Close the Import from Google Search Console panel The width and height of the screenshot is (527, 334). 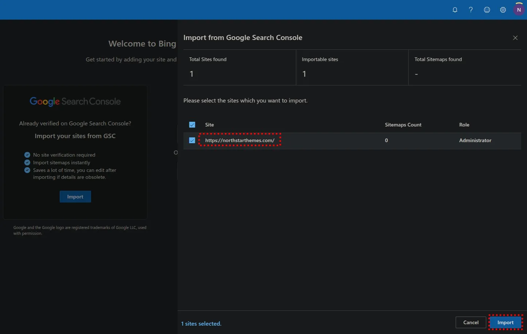pyautogui.click(x=515, y=38)
